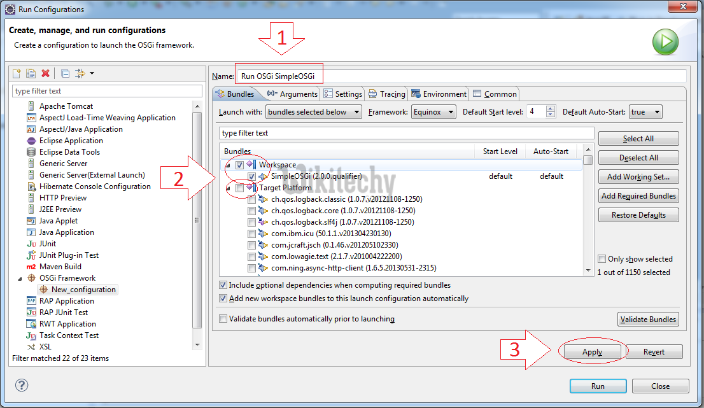Screen dimensions: 704x408
Task: Click the help question mark icon
Action: coord(22,385)
